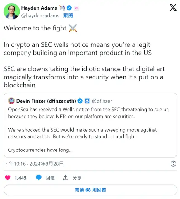Viewport: 180px width, 199px height.
Task: Click the X logo in the corner
Action: [173, 8]
